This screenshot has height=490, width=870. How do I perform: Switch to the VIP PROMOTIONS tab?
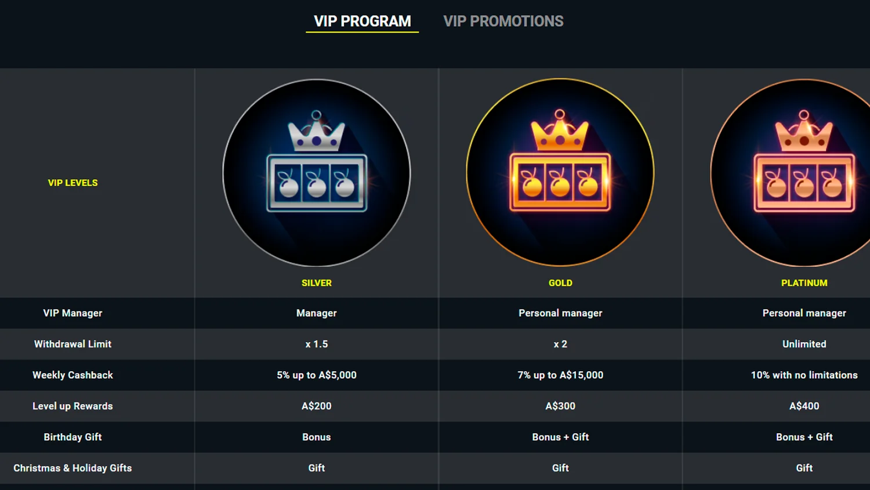(503, 21)
